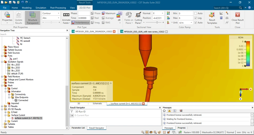Click the Time input field
254x135 pixels.
pyautogui.click(x=84, y=18)
